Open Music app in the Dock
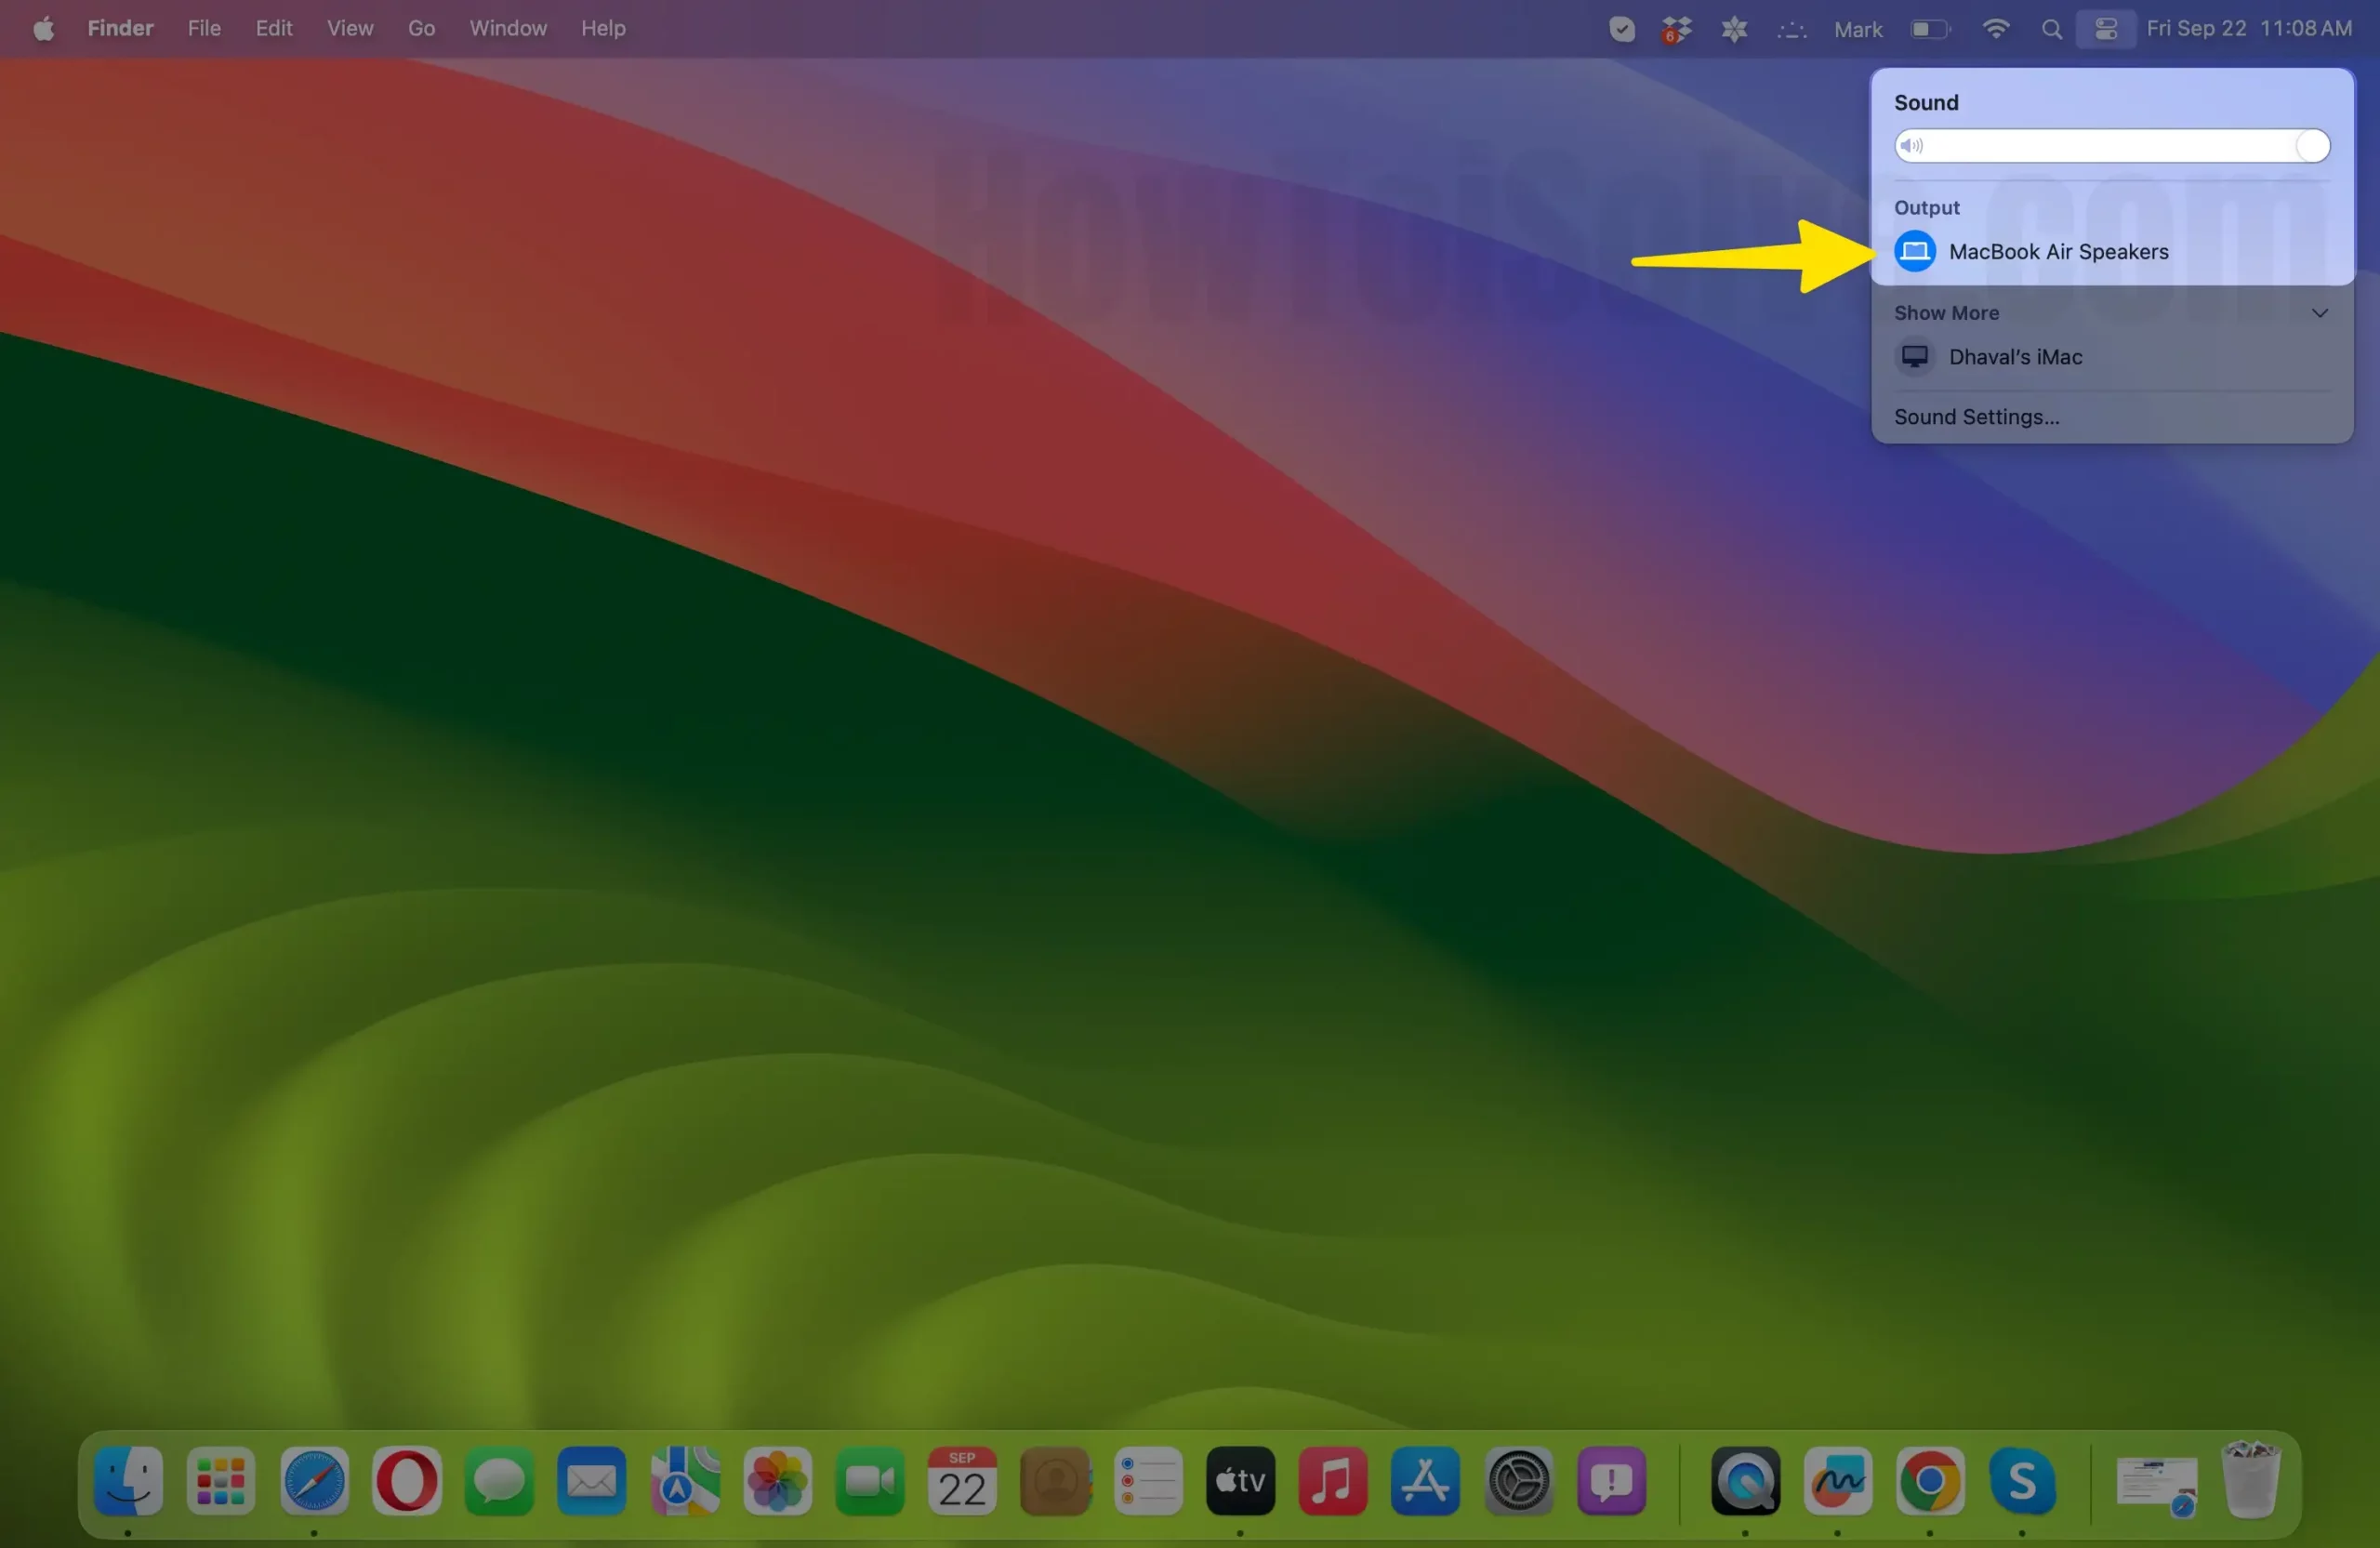This screenshot has height=1548, width=2380. pyautogui.click(x=1332, y=1481)
